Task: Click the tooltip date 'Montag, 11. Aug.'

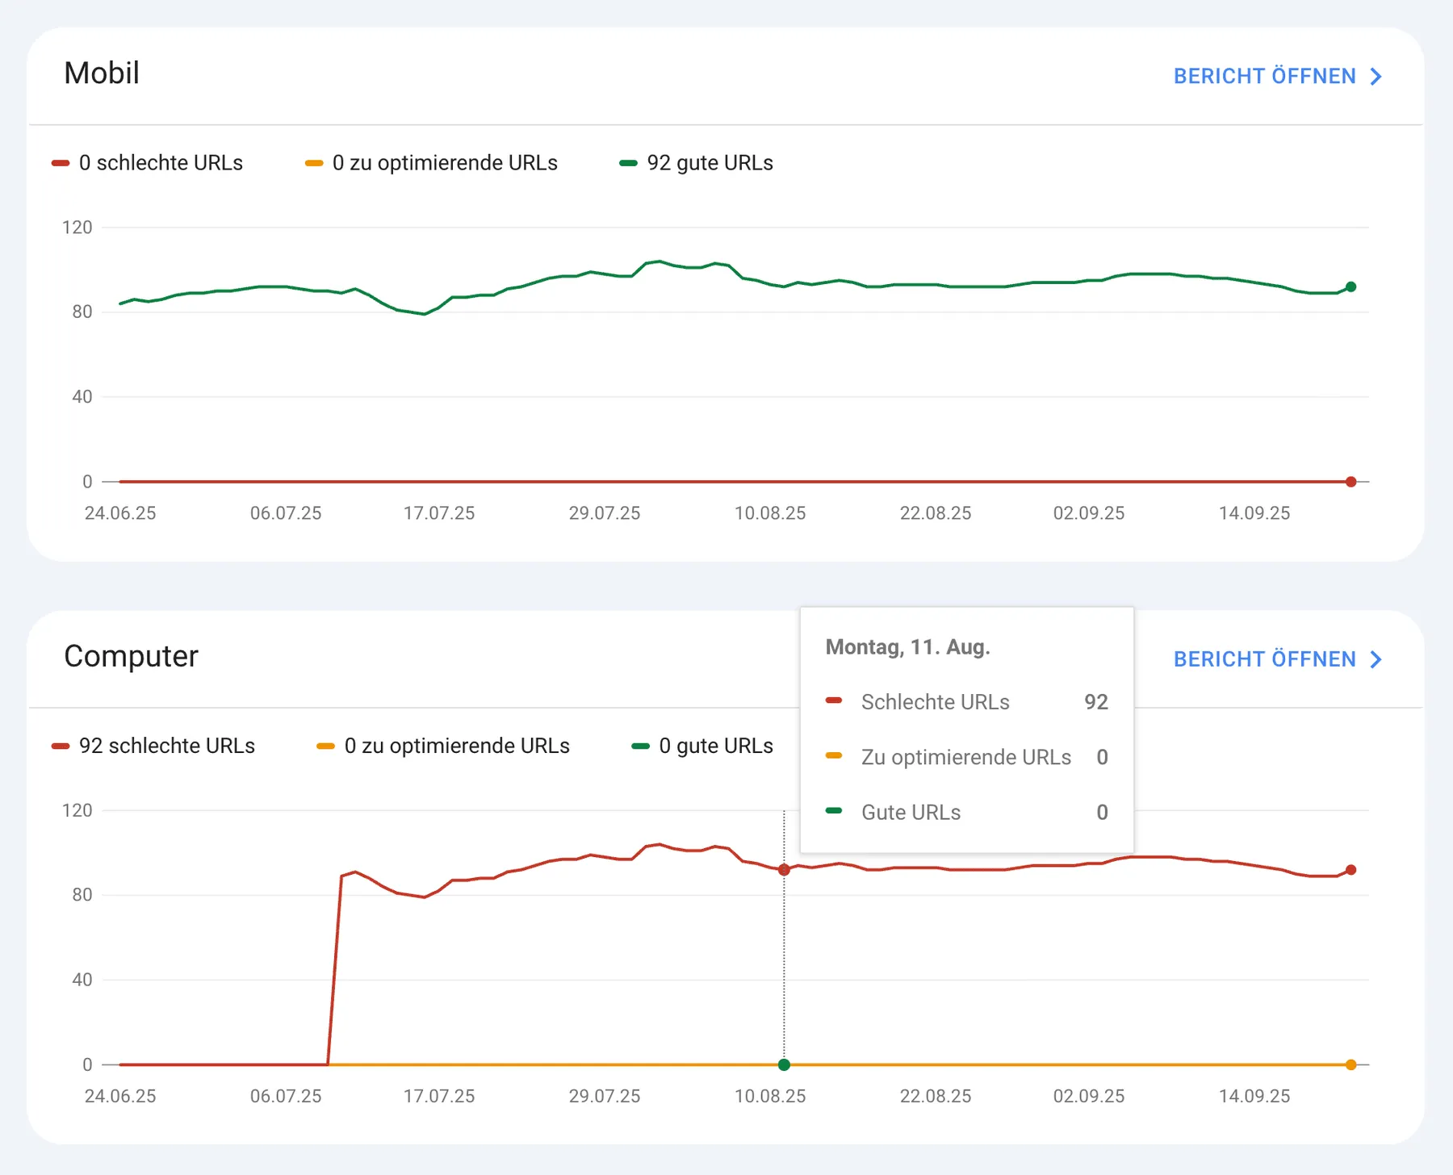Action: point(907,647)
